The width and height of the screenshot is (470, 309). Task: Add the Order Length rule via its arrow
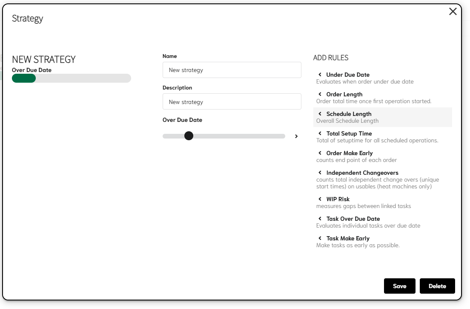[x=320, y=94]
